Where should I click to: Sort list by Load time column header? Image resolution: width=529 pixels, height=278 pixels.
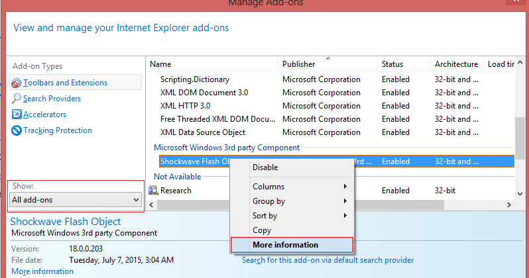pos(499,64)
